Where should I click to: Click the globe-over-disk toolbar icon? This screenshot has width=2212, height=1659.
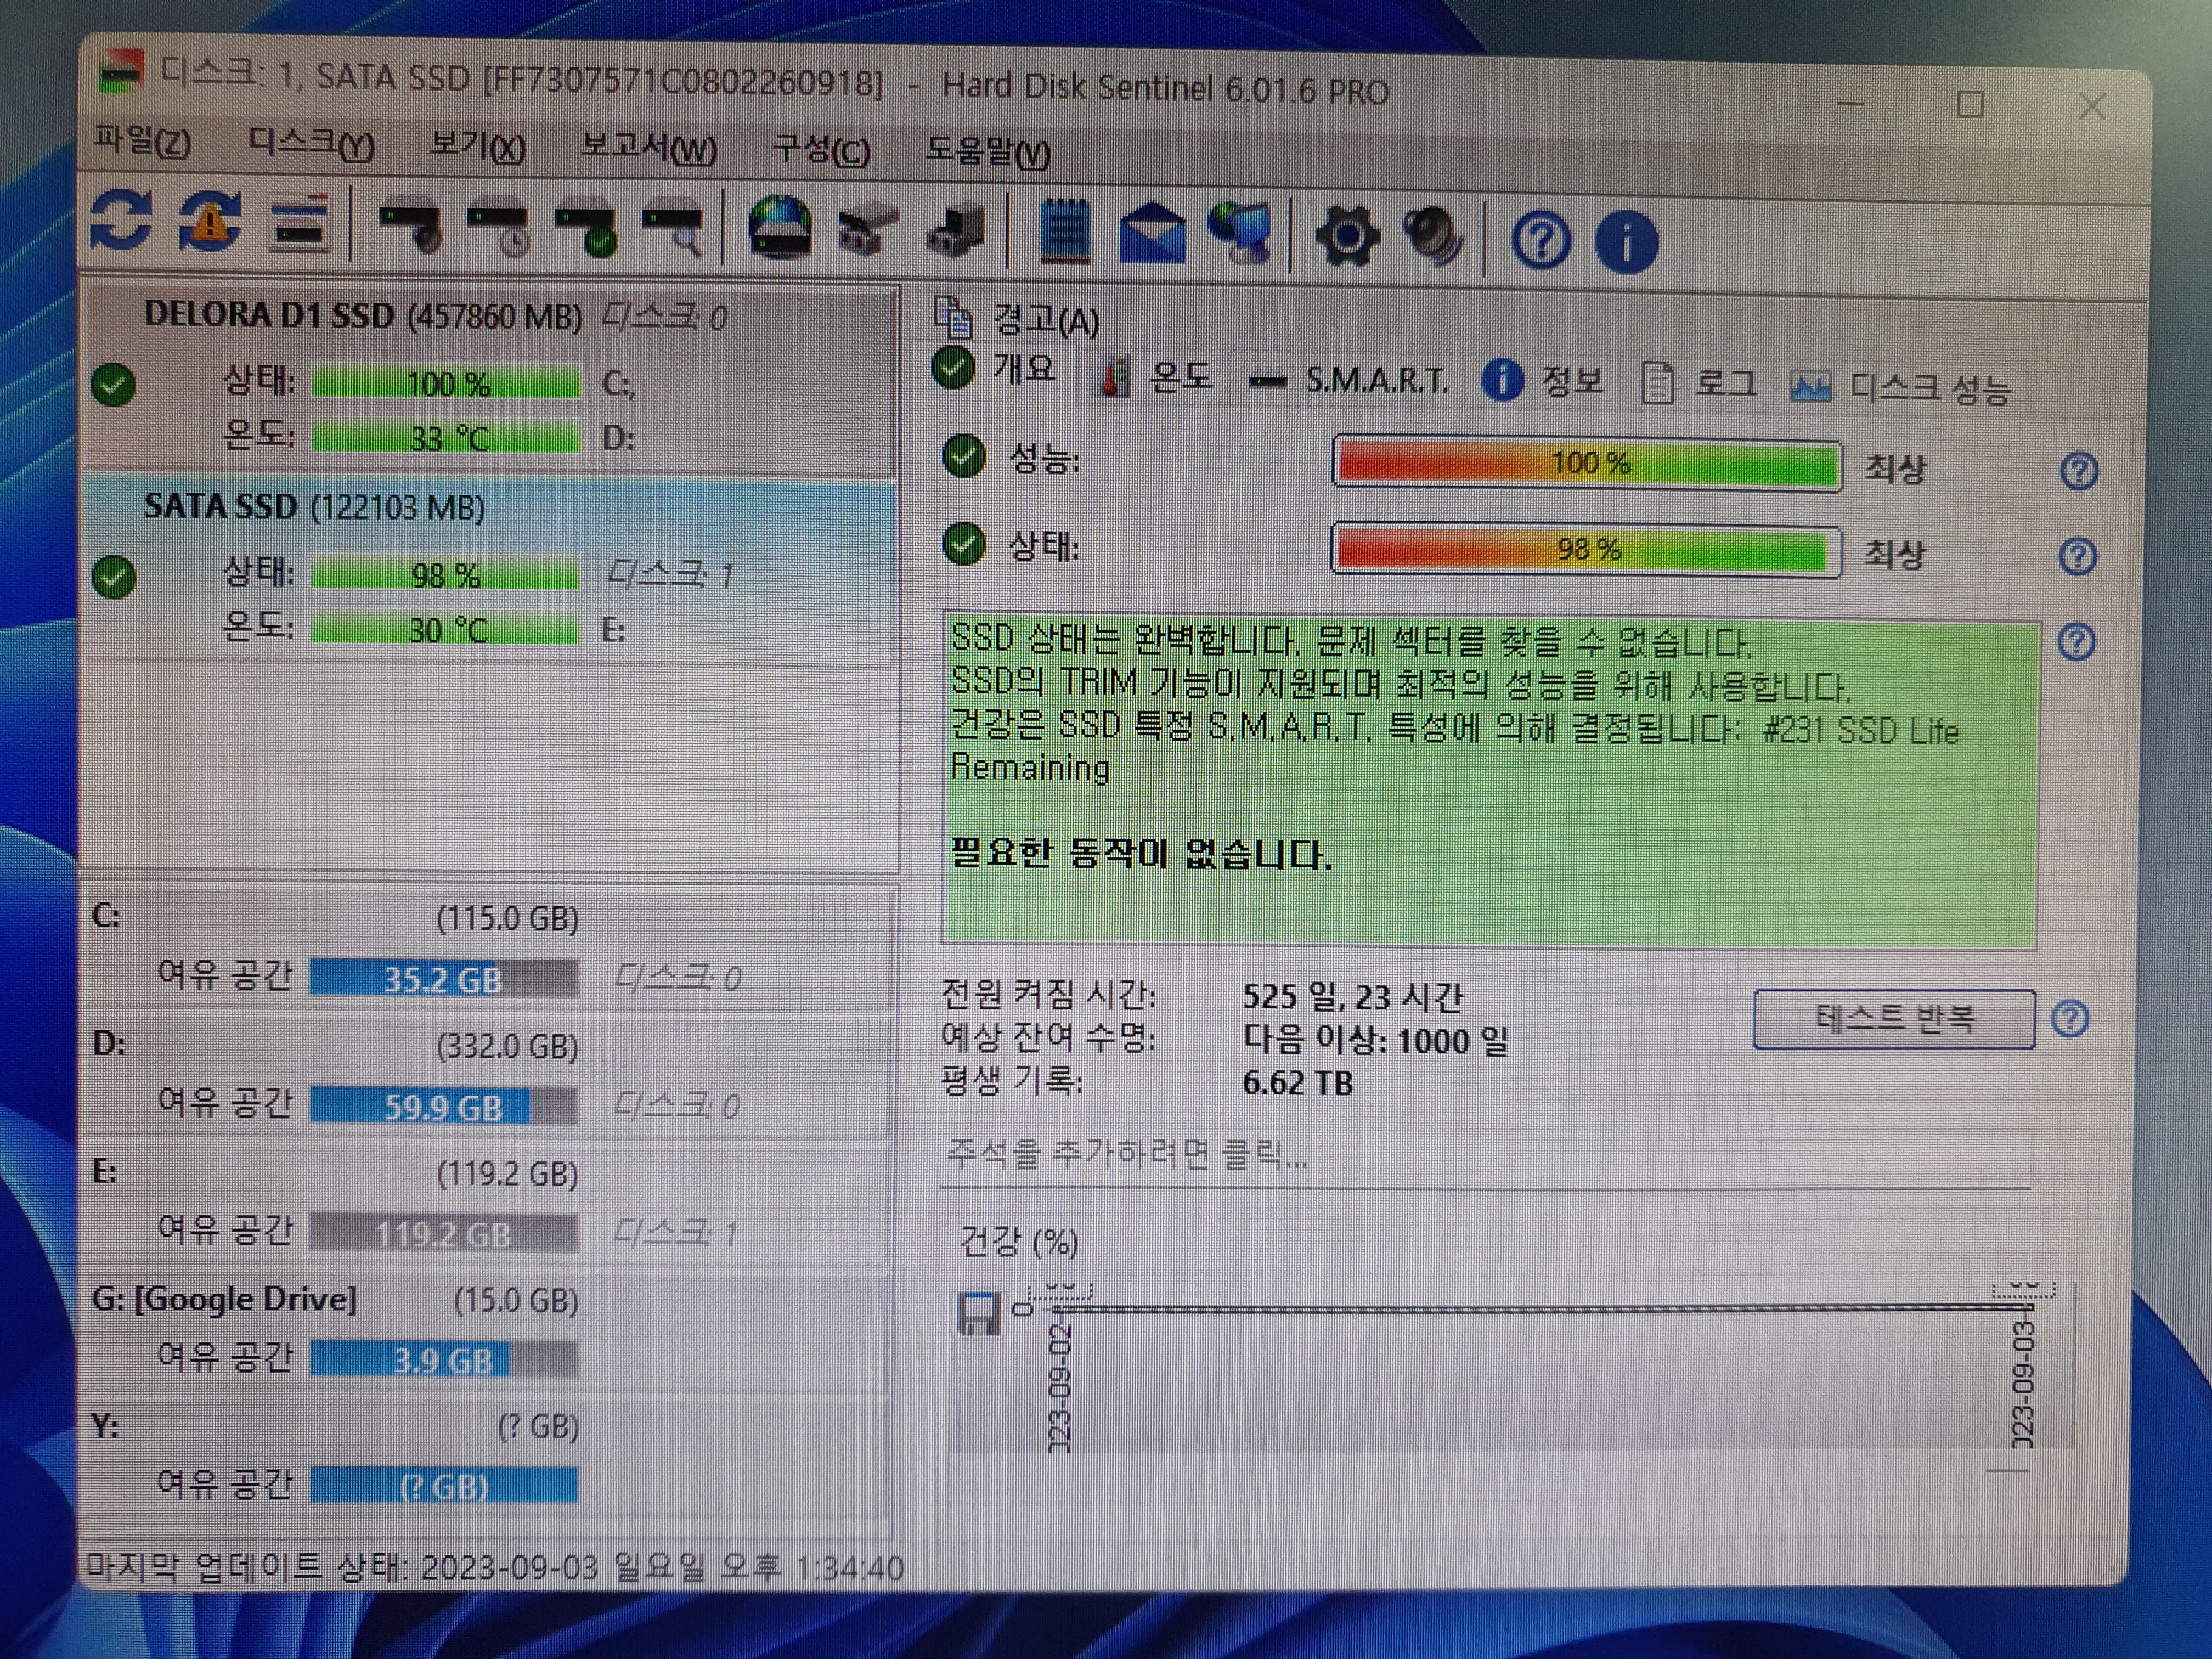[780, 228]
